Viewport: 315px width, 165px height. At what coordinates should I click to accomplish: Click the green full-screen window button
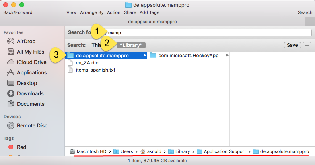[x=22, y=5]
